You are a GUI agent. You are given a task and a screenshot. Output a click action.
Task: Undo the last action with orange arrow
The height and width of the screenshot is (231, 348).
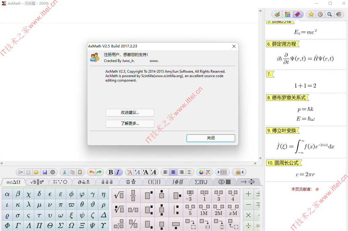click(91, 172)
